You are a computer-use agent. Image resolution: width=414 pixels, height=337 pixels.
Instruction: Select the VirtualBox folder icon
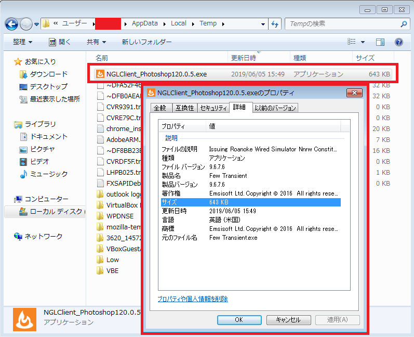click(x=100, y=205)
